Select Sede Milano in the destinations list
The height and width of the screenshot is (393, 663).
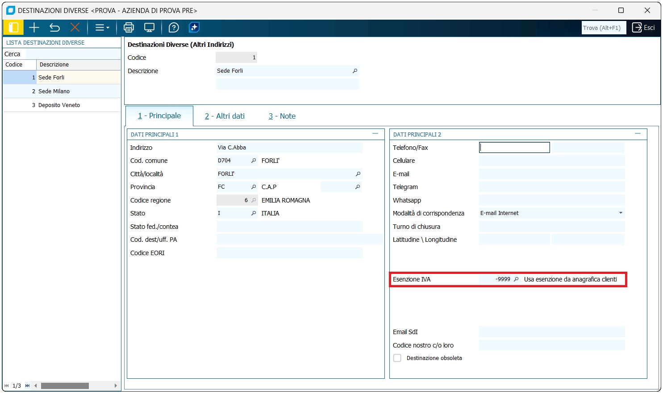pyautogui.click(x=54, y=91)
